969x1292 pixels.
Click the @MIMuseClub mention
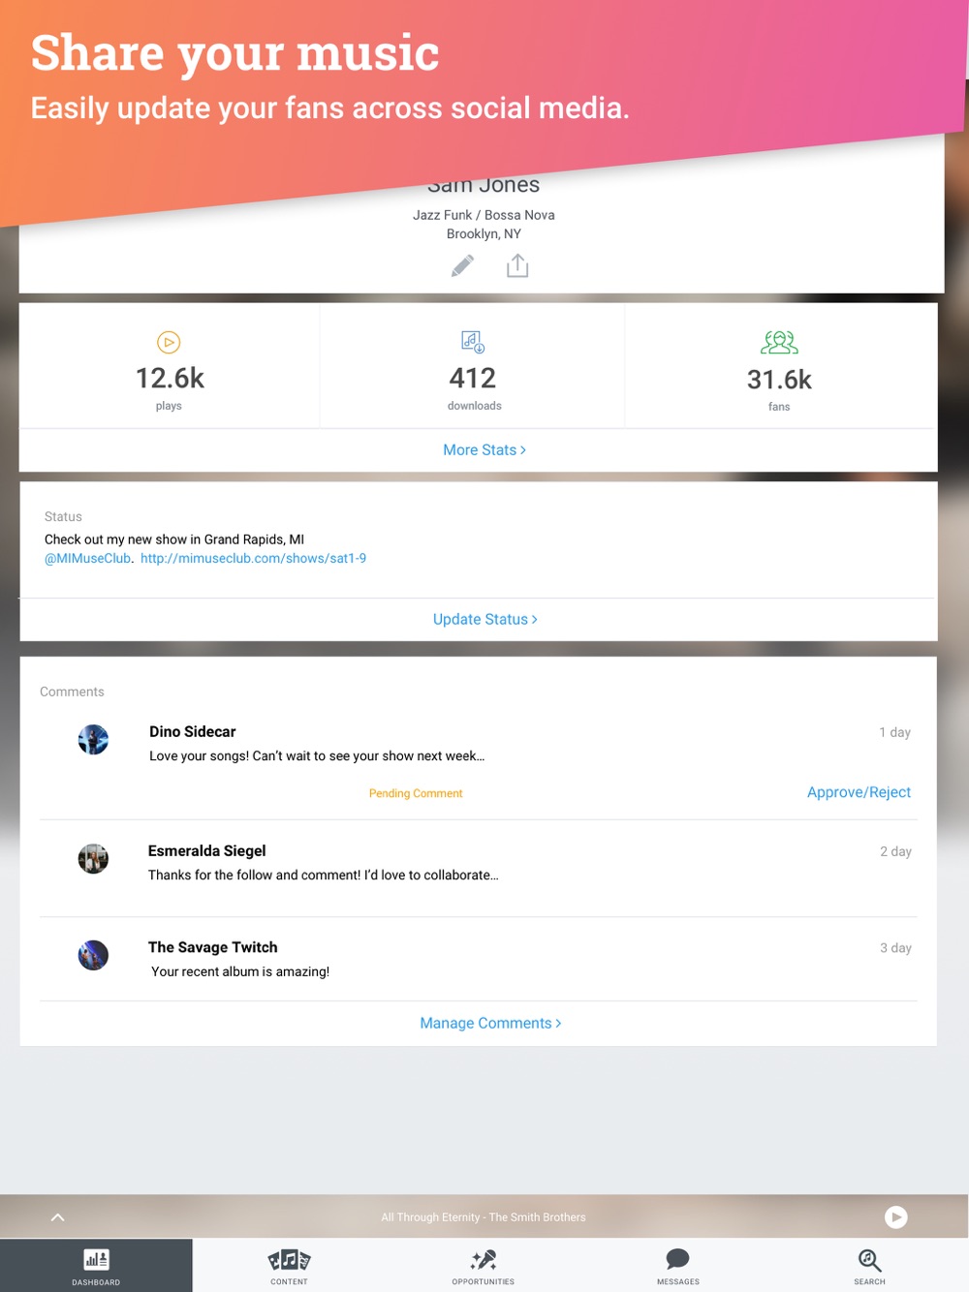(x=87, y=559)
